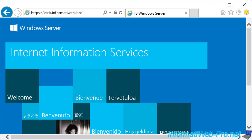Click the vertical scrollbar thumb
The width and height of the screenshot is (252, 140).
click(249, 57)
